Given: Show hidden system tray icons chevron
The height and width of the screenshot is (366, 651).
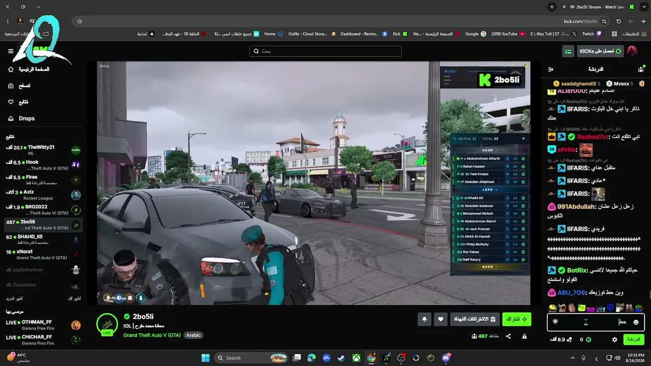Looking at the screenshot, I should [x=573, y=358].
